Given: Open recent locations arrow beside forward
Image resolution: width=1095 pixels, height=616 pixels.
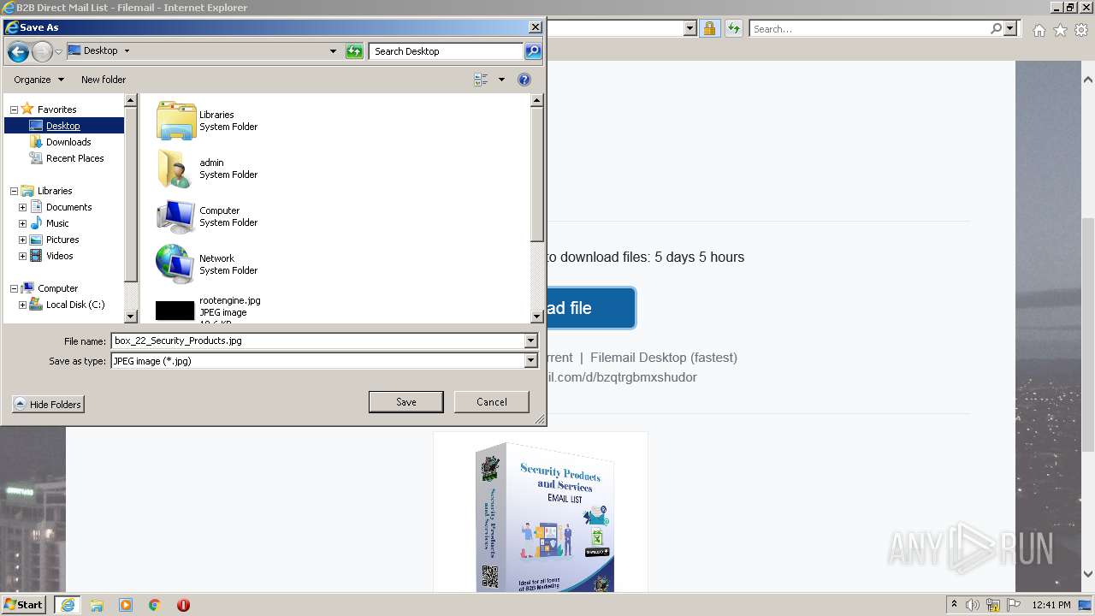Looking at the screenshot, I should (x=58, y=52).
